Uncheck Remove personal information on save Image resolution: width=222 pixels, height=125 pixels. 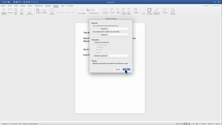point(94,64)
